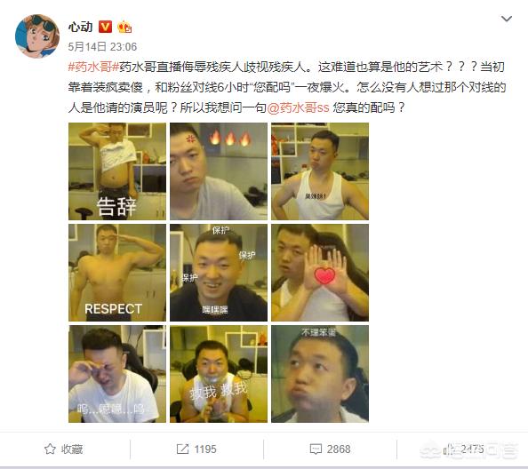Open the 救我 救我 thumbnail

coord(219,374)
